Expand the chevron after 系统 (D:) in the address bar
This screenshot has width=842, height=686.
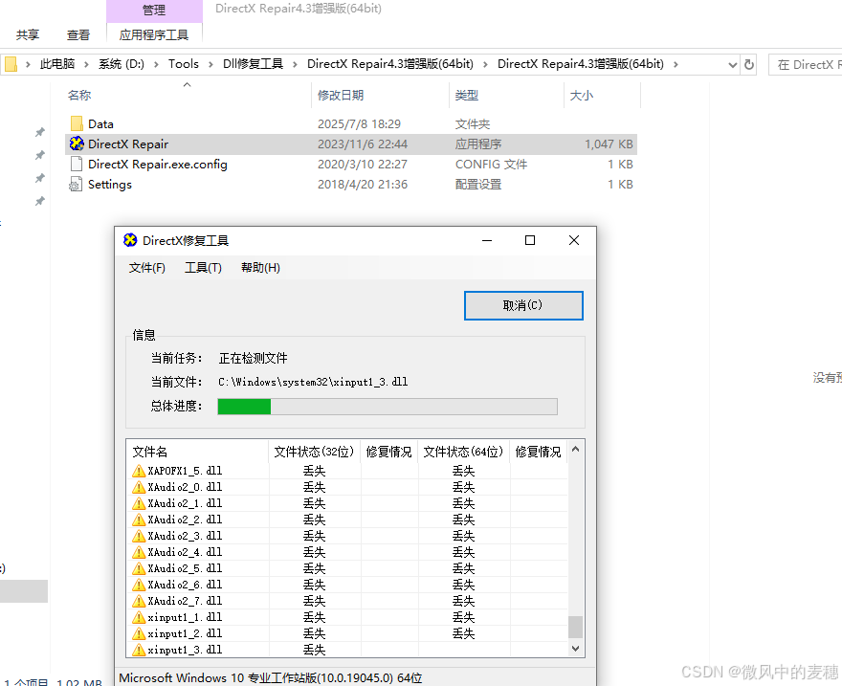point(156,64)
